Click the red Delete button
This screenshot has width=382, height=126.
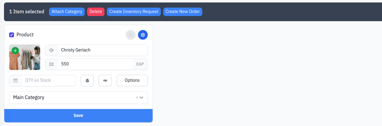96,12
